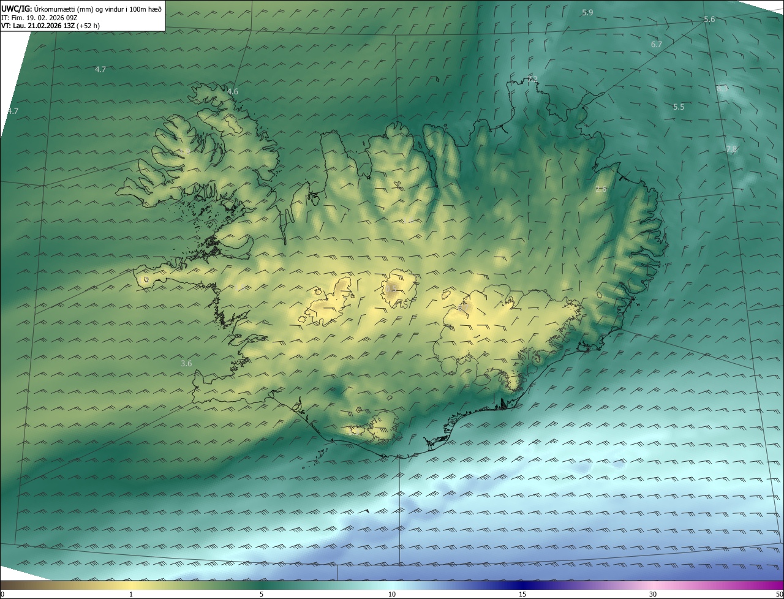
Task: Click the 3.6 value label over the sea
Action: pyautogui.click(x=186, y=363)
